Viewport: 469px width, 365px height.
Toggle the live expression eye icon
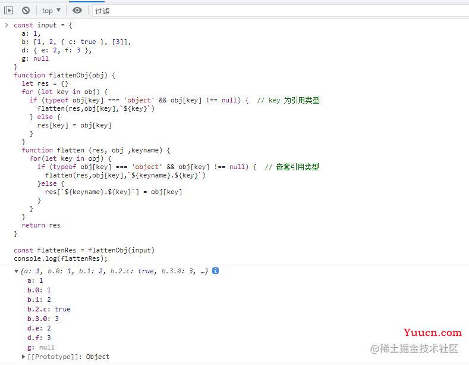(77, 11)
